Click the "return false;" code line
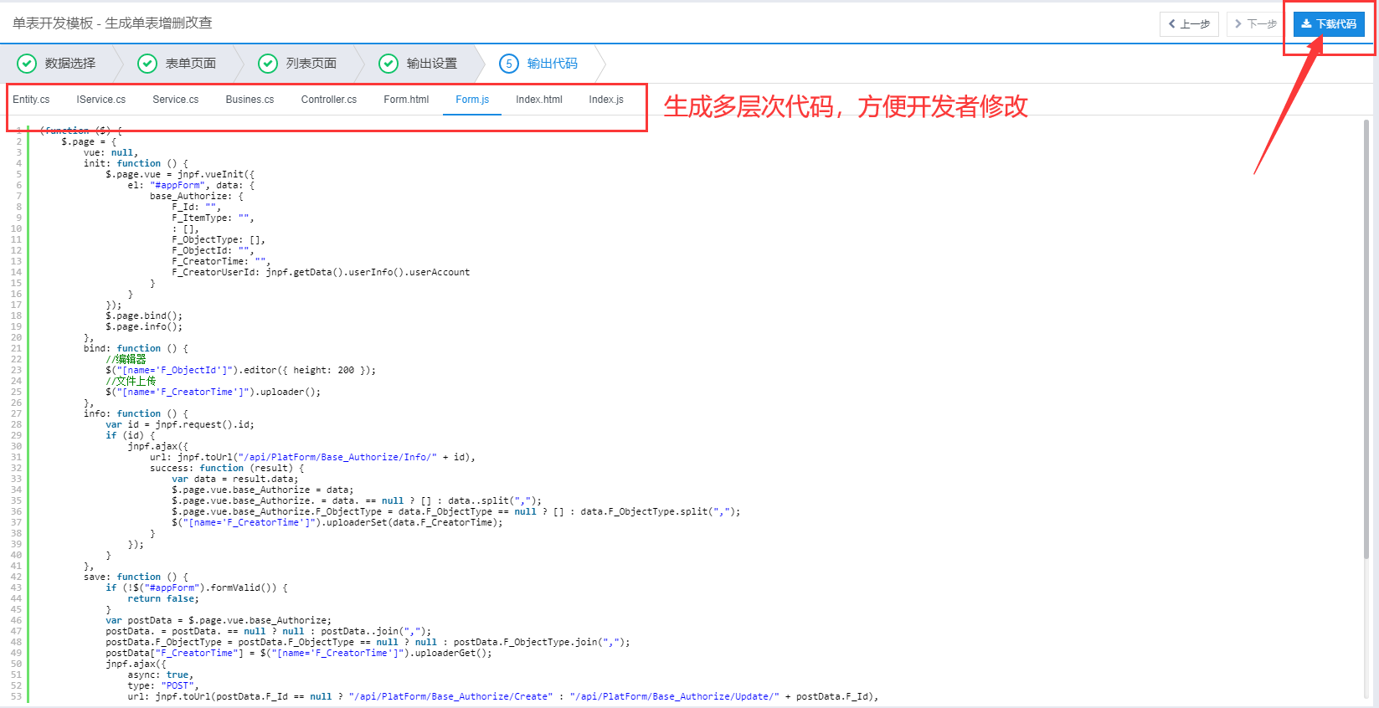This screenshot has width=1379, height=708. [x=163, y=599]
